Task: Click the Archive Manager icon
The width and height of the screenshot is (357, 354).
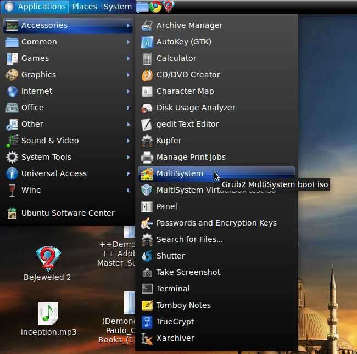Action: tap(147, 25)
